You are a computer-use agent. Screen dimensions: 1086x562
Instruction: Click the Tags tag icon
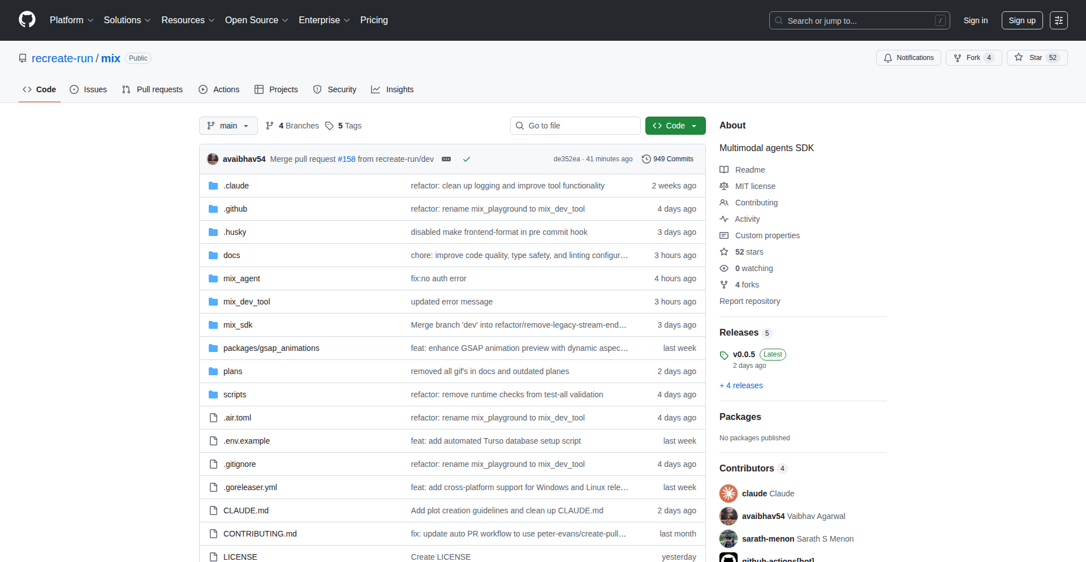329,126
